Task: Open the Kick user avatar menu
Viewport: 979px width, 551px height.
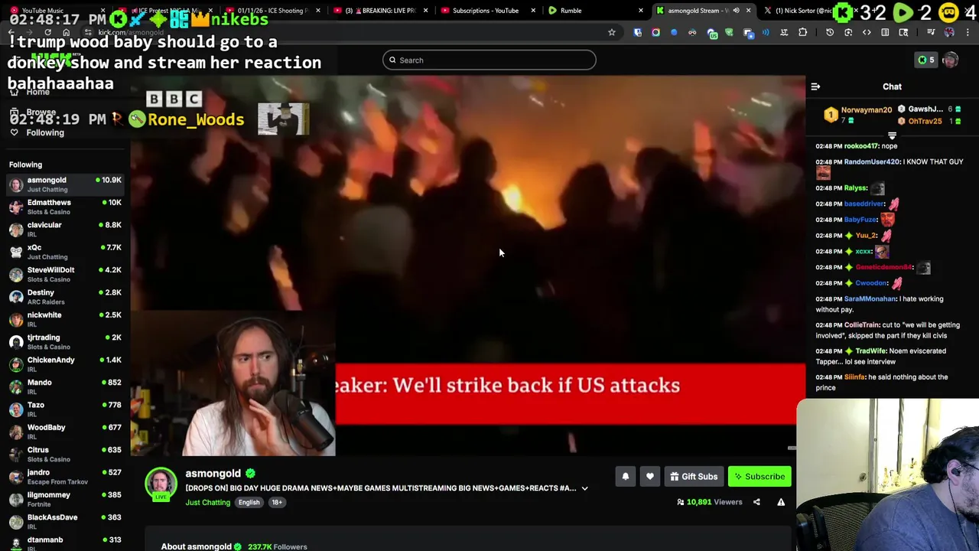Action: click(x=951, y=60)
